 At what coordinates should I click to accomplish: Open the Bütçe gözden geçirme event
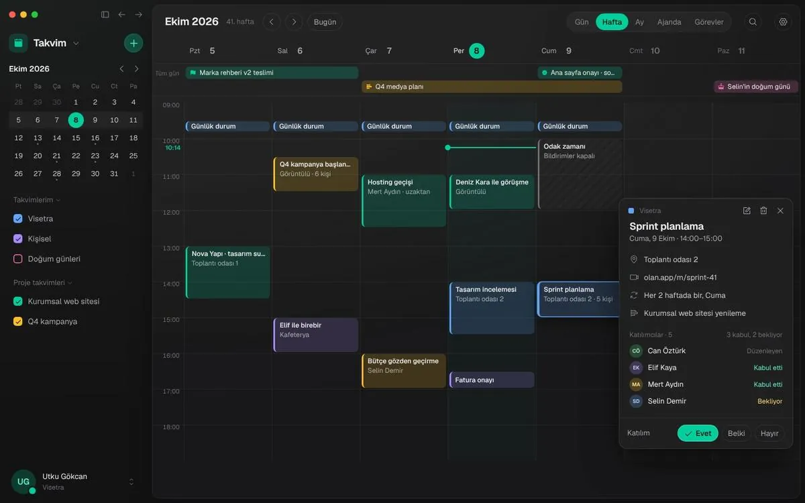pyautogui.click(x=404, y=370)
